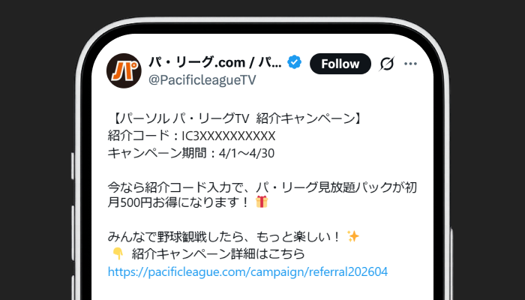Click the gift box emoji

(262, 202)
